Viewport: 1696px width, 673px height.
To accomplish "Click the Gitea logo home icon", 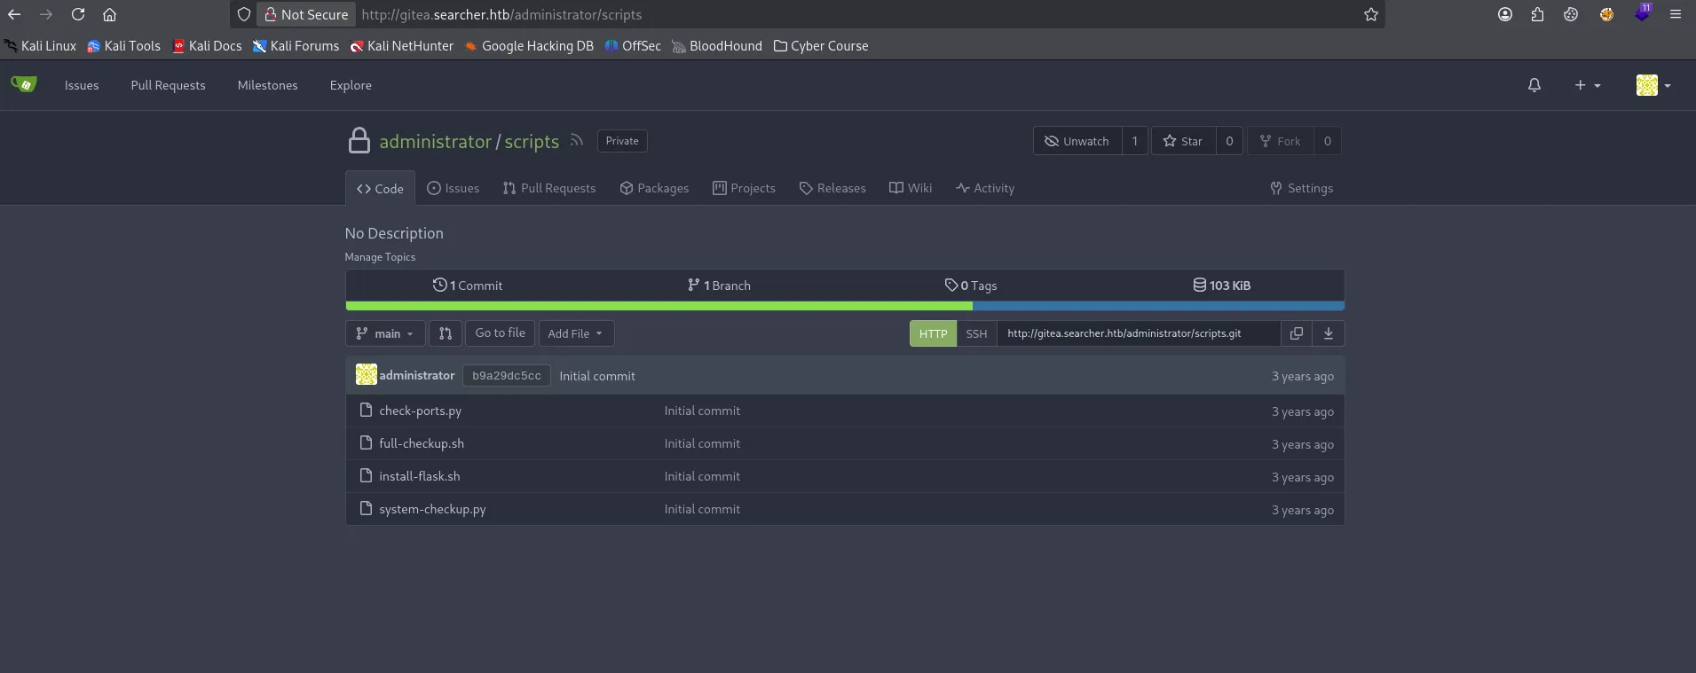I will pos(24,84).
